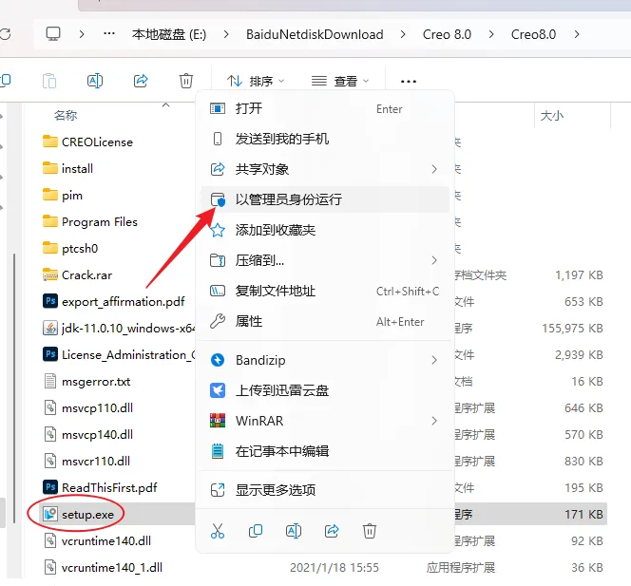Open the 排序 sort dropdown
This screenshot has width=631, height=586.
pos(256,82)
